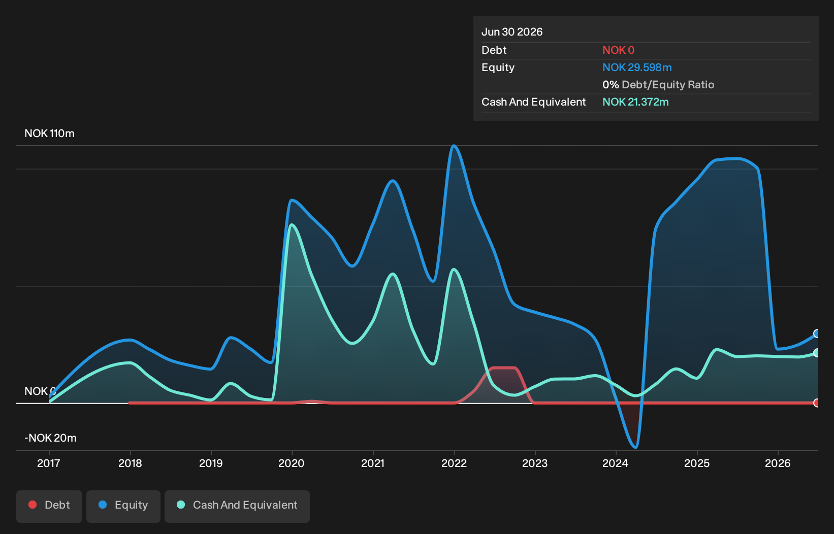Click the -NOK 20m axis label
This screenshot has height=534, width=834.
click(x=51, y=438)
